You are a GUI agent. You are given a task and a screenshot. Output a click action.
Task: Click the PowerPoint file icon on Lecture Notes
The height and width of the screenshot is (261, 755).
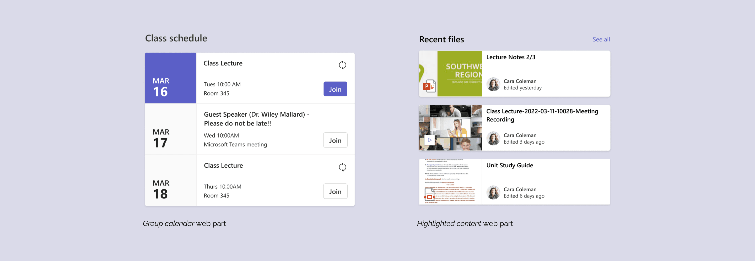429,86
